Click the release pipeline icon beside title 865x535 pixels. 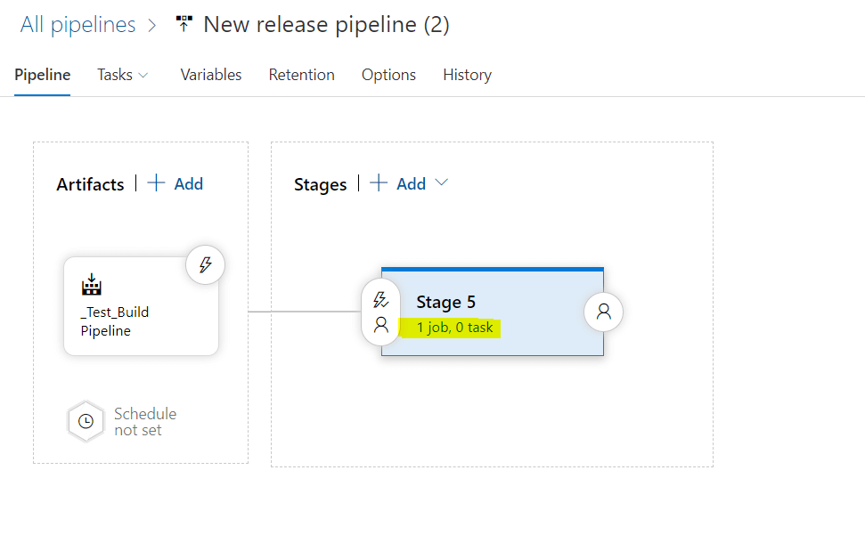point(184,24)
